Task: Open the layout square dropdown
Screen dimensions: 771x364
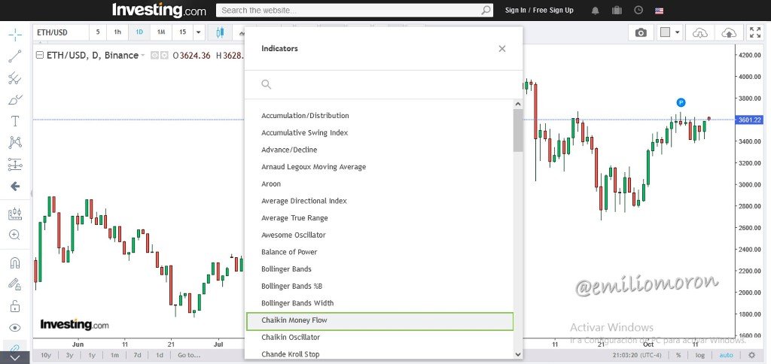Action: [670, 32]
